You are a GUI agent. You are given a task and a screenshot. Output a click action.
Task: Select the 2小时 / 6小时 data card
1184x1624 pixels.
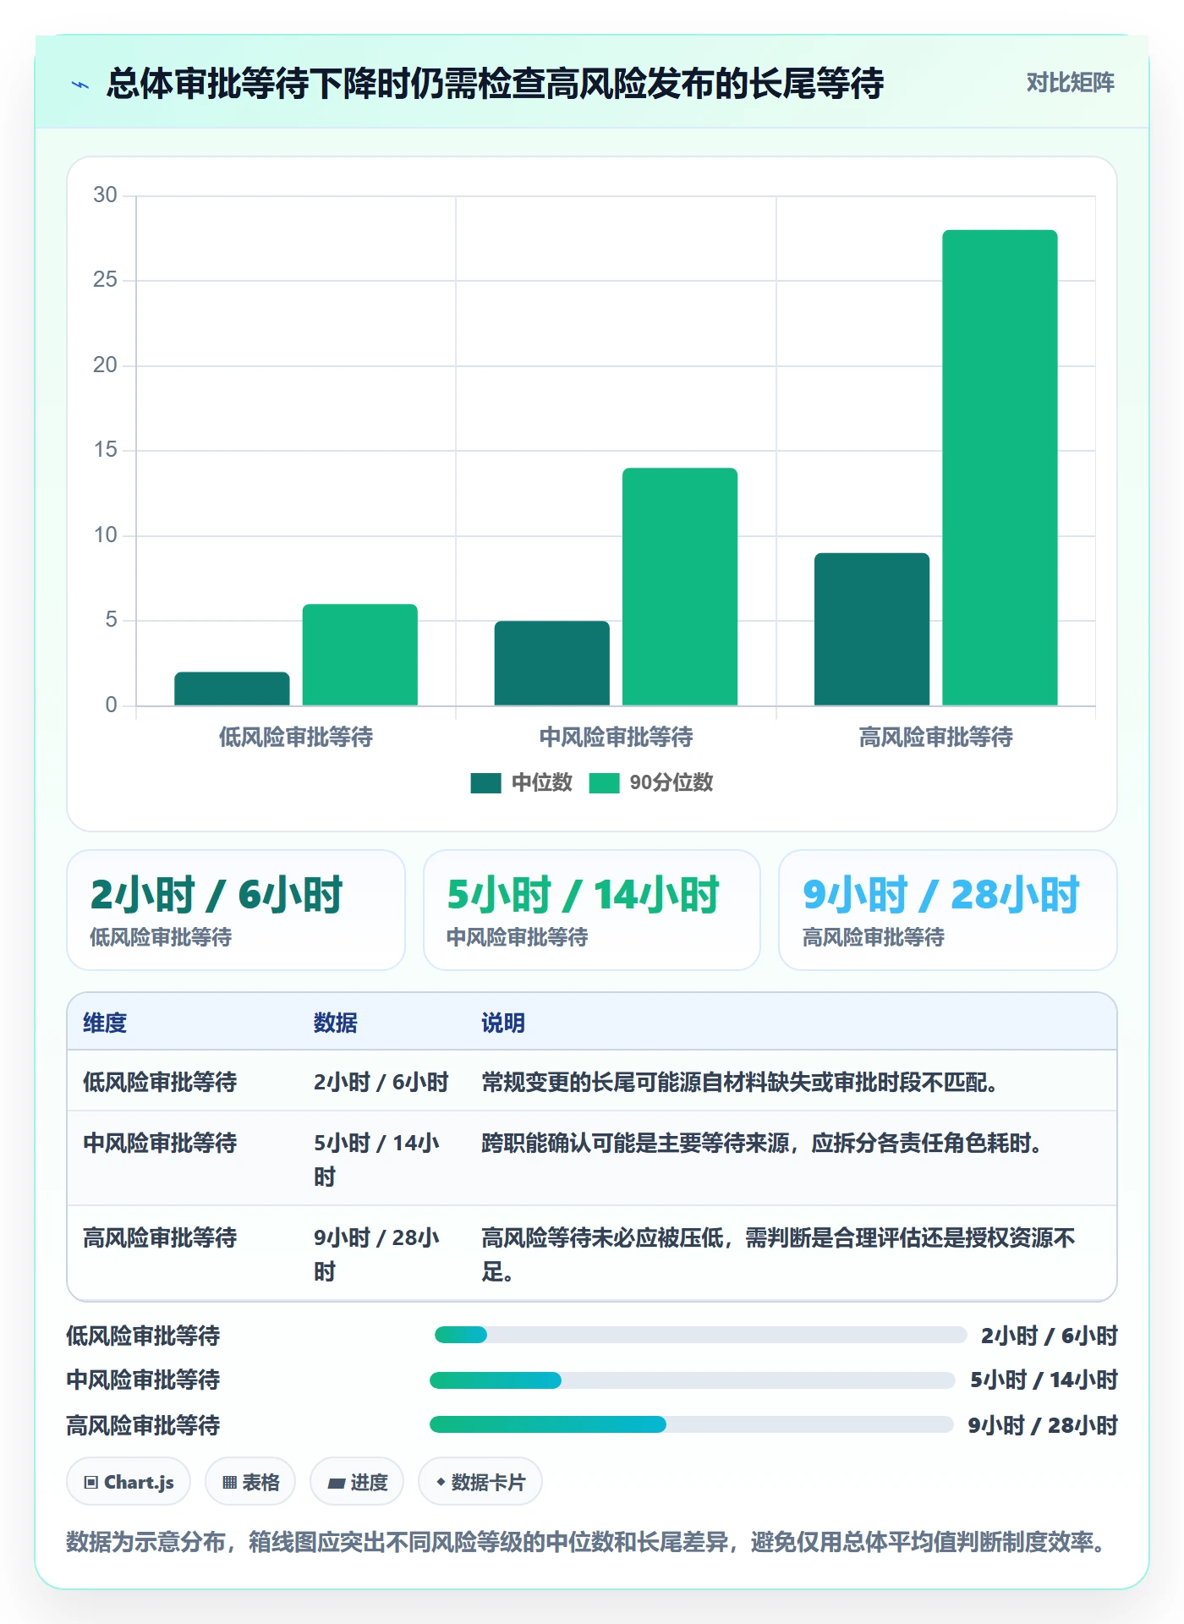pos(236,910)
